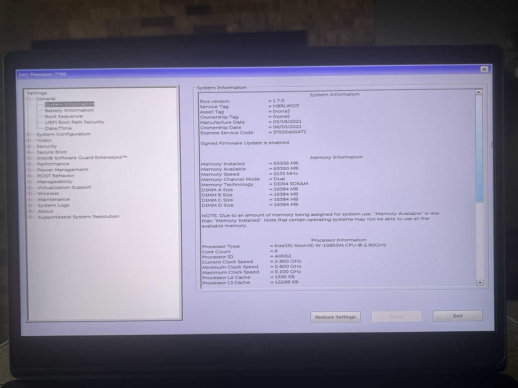Click the system information scrollbar thumb
This screenshot has width=518, height=388.
[x=479, y=149]
